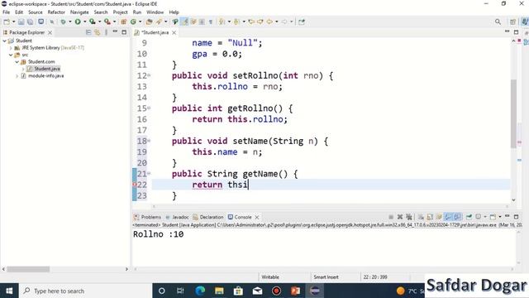Open Microsoft Edge from taskbar
529x298 pixels.
coord(200,291)
